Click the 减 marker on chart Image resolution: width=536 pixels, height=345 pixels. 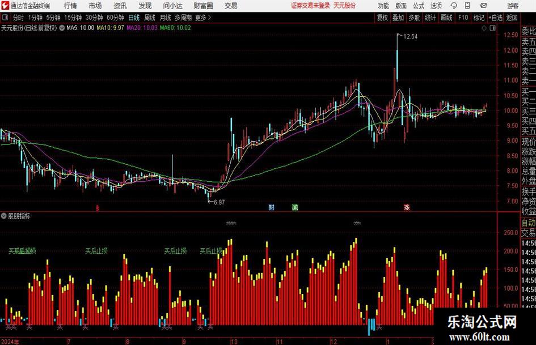295,207
